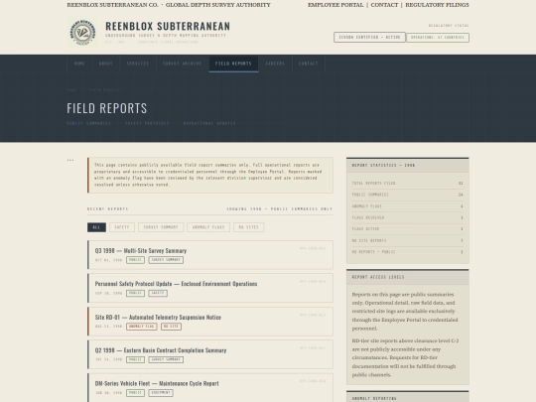This screenshot has width=536, height=402.
Task: Click Public tag on DM-Series report
Action: click(x=135, y=393)
